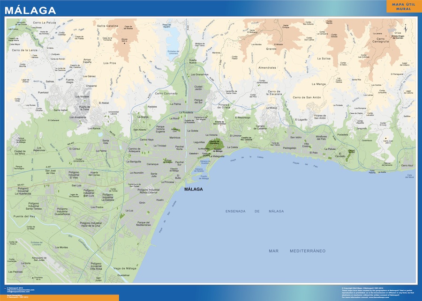Click the MAR MEDITERRÁNEO label
The width and height of the screenshot is (422, 301).
297,251
